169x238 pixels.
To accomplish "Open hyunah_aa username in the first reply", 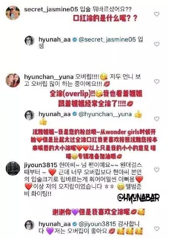I will point(55,39).
